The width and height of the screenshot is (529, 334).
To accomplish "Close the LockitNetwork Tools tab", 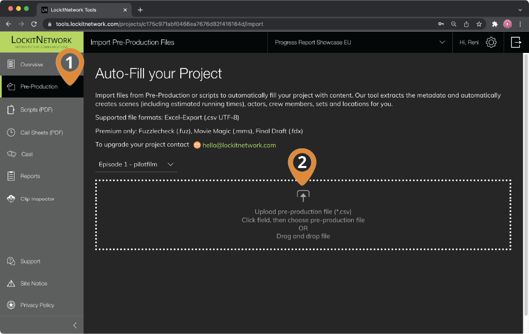I will coord(125,10).
